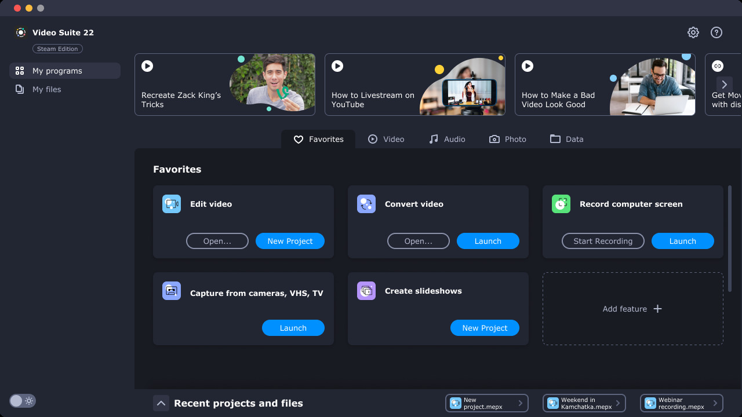
Task: Start a New Project for editing video
Action: coord(290,240)
